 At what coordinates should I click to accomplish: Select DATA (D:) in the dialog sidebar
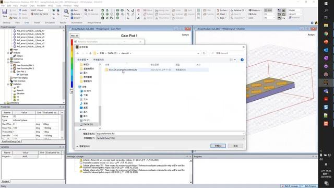coord(88,124)
